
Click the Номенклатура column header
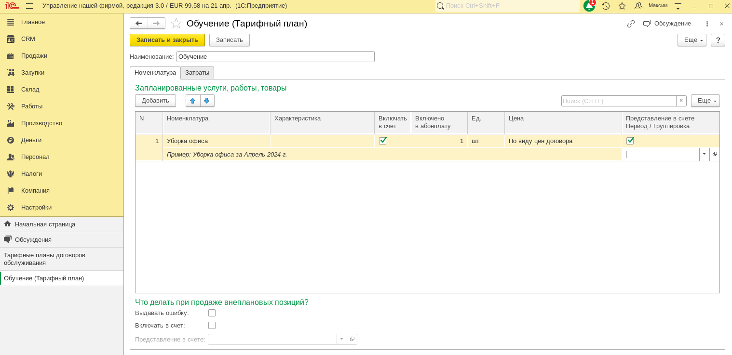[x=217, y=123]
